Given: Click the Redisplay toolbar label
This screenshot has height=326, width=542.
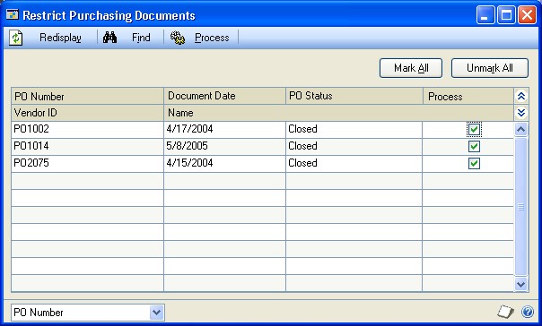Looking at the screenshot, I should pos(60,38).
